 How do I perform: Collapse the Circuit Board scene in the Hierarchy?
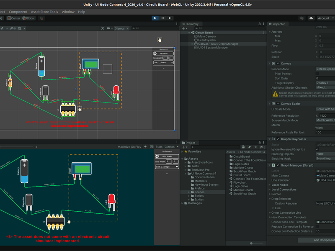(x=189, y=33)
